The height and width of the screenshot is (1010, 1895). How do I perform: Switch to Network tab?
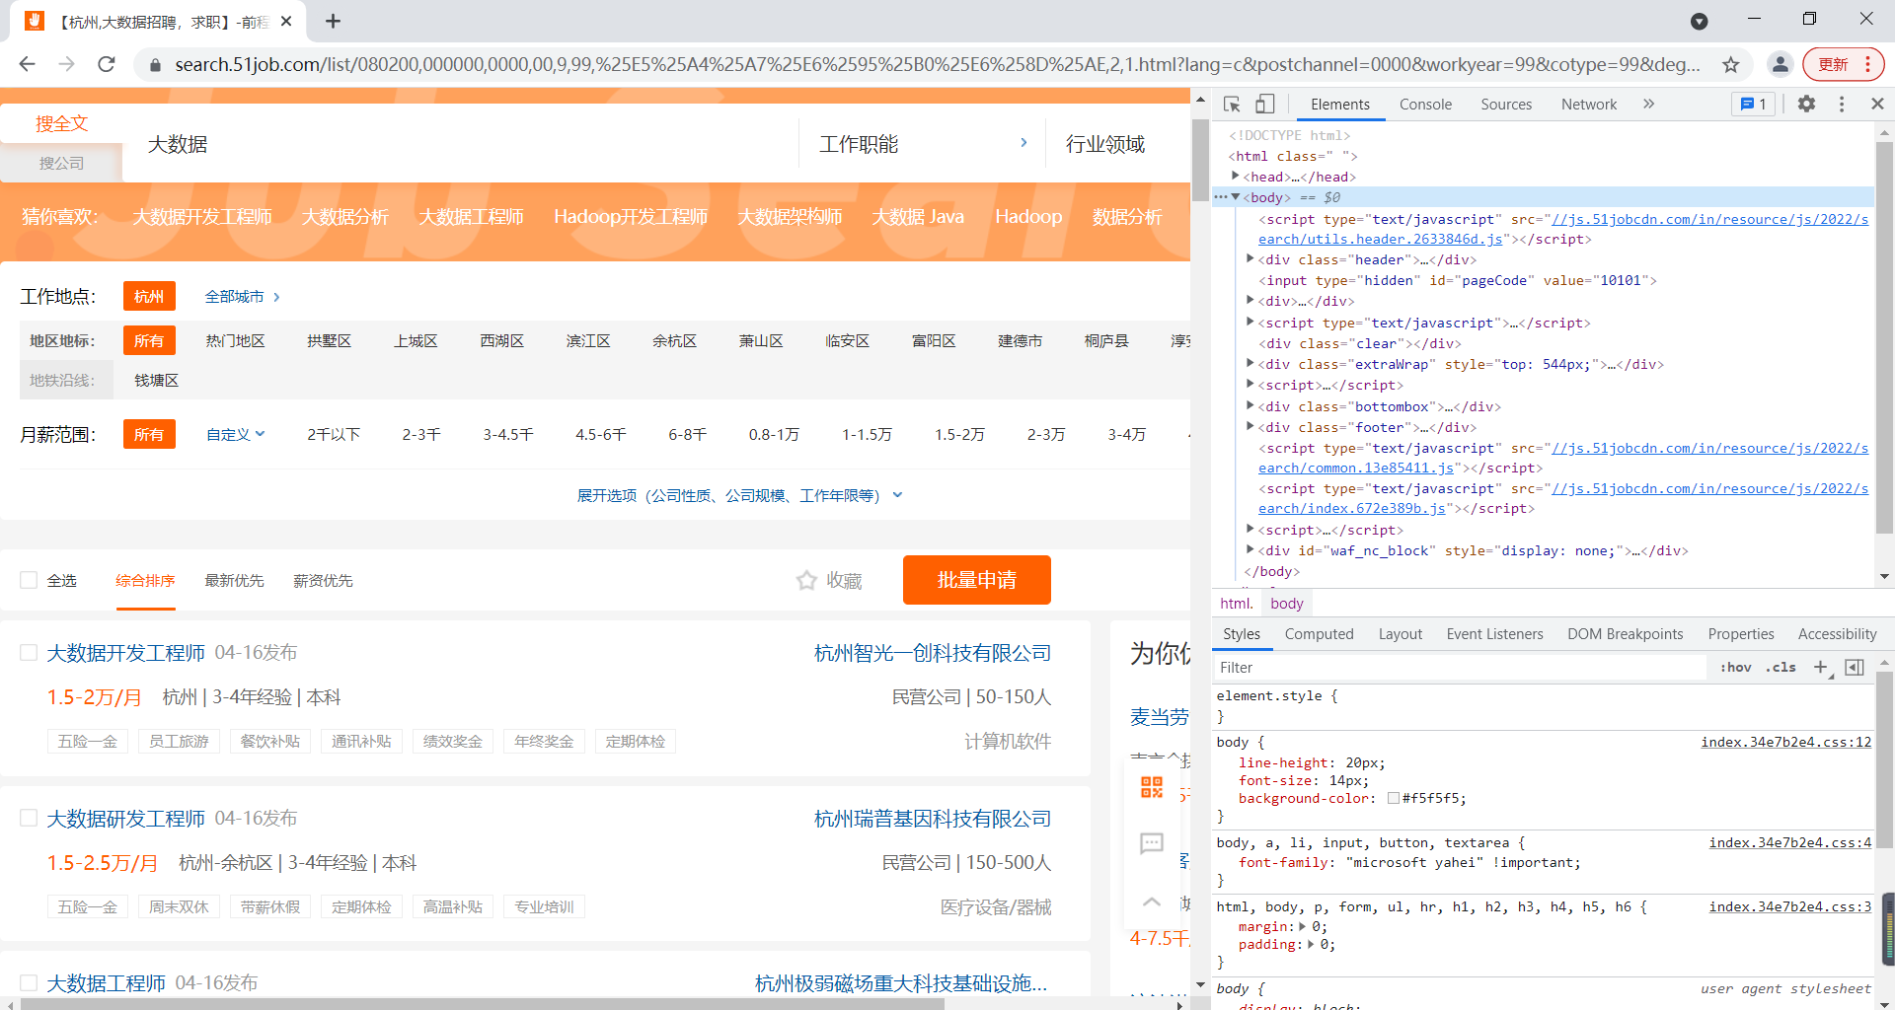click(x=1588, y=104)
